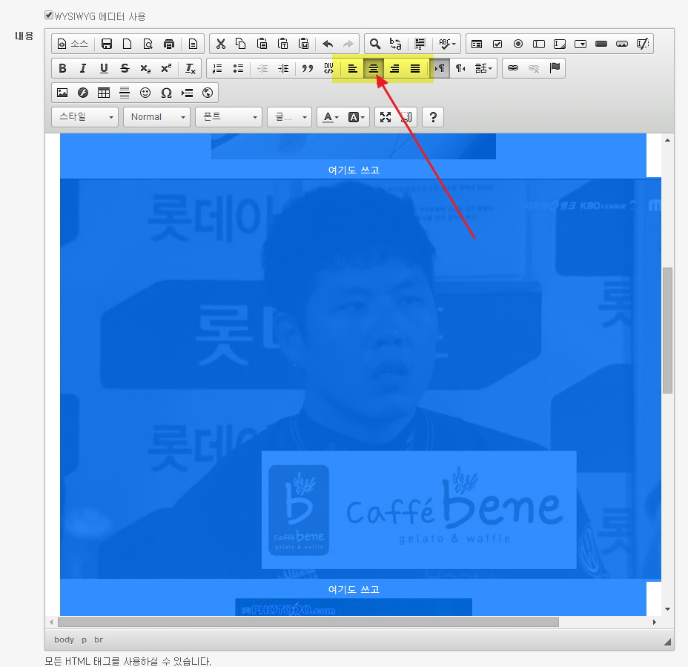Insert a radio button form field
Screen dimensions: 688x667
pyautogui.click(x=518, y=44)
